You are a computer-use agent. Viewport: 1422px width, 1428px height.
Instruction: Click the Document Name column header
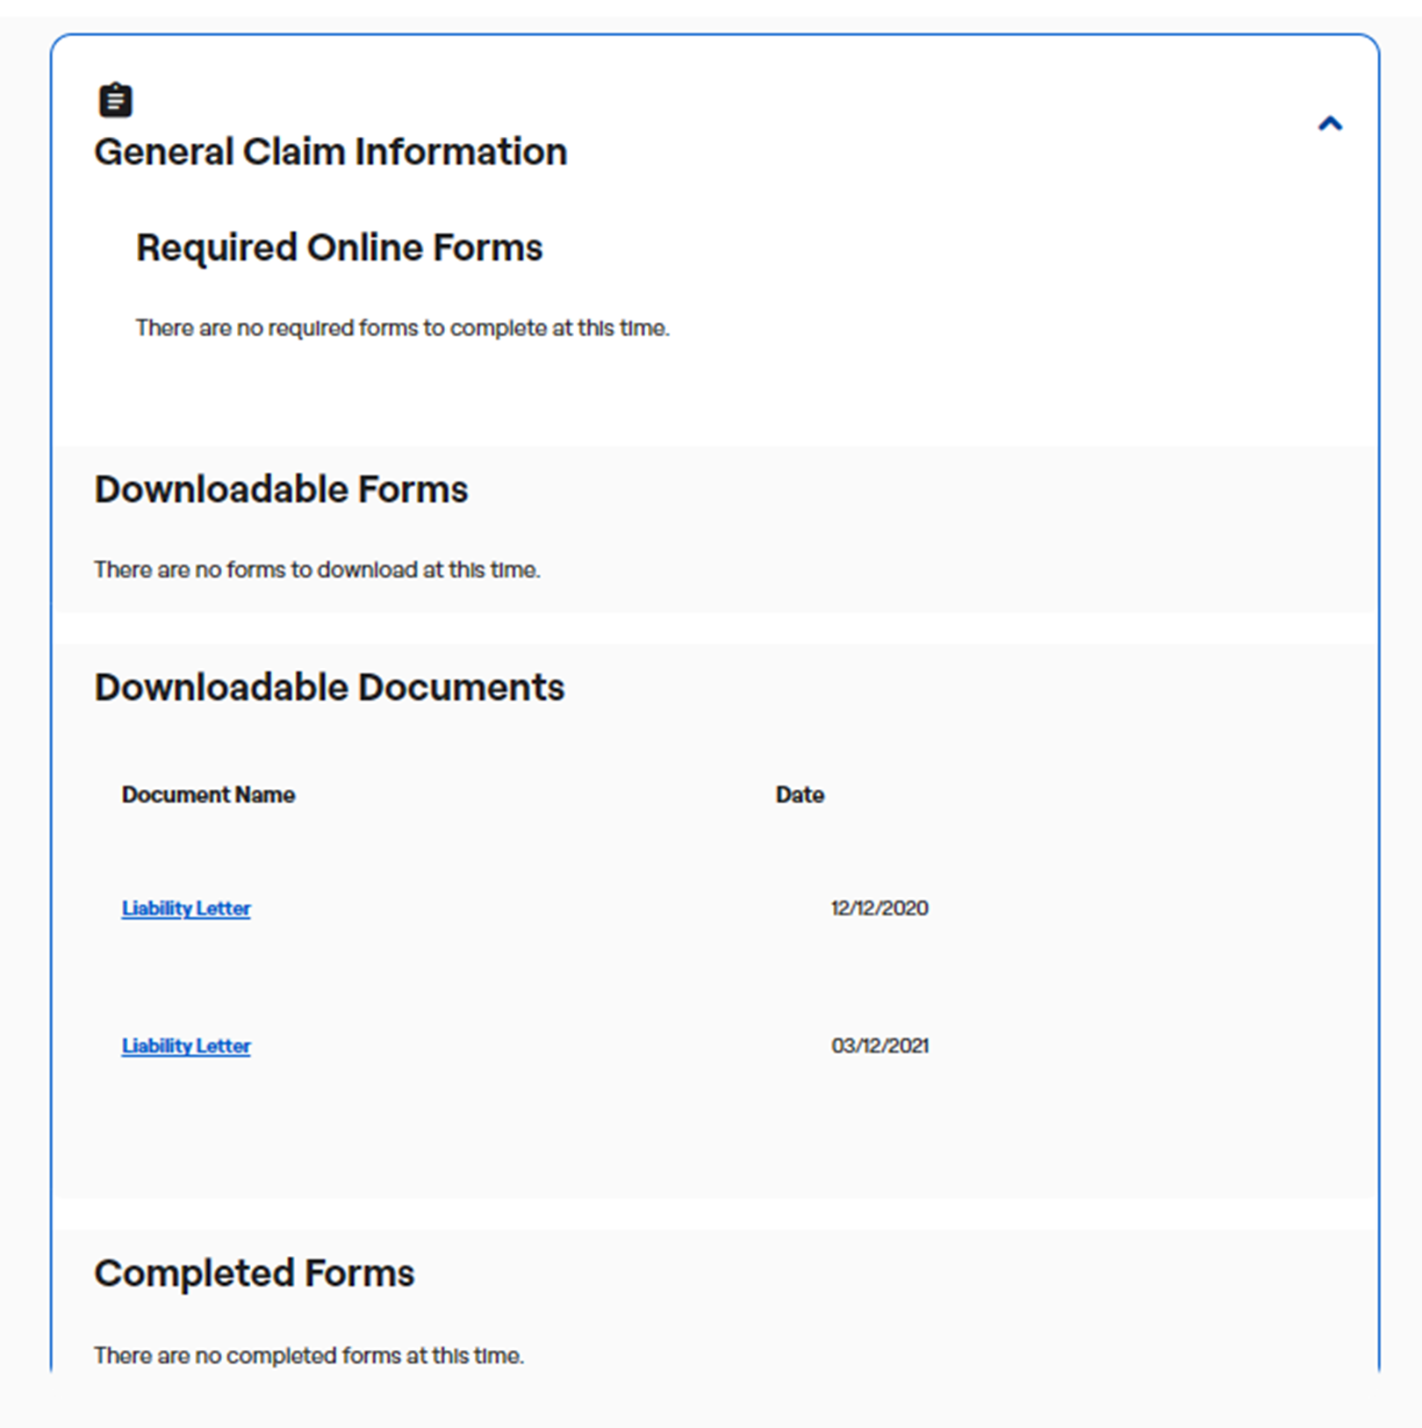pos(208,795)
